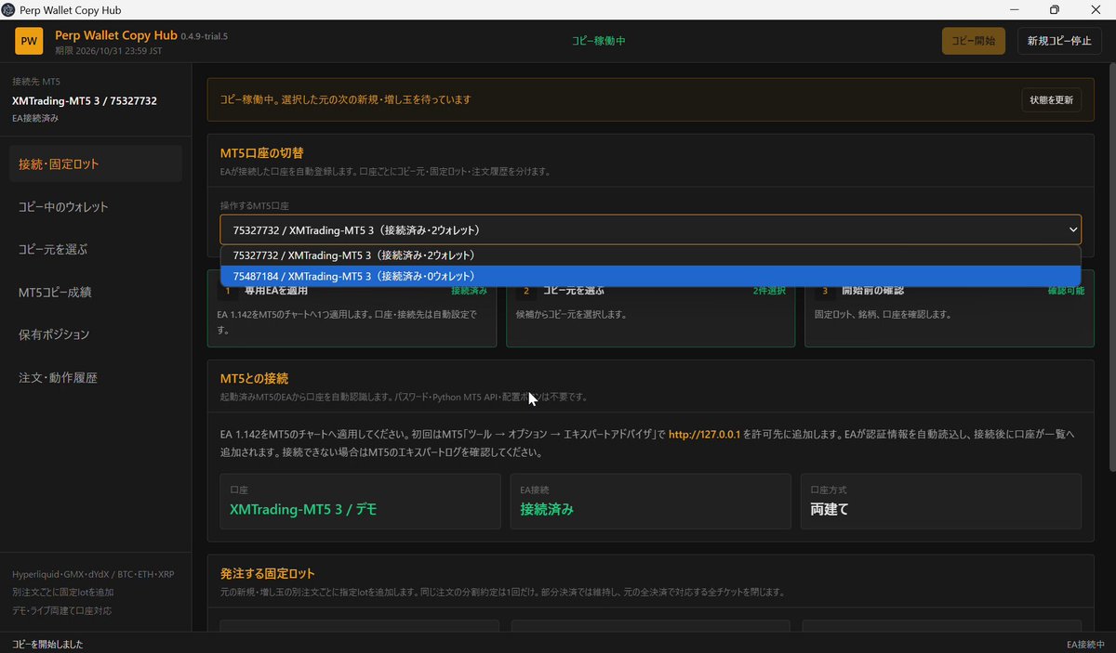Click the title bar app icon
1116x653 pixels.
[x=8, y=10]
